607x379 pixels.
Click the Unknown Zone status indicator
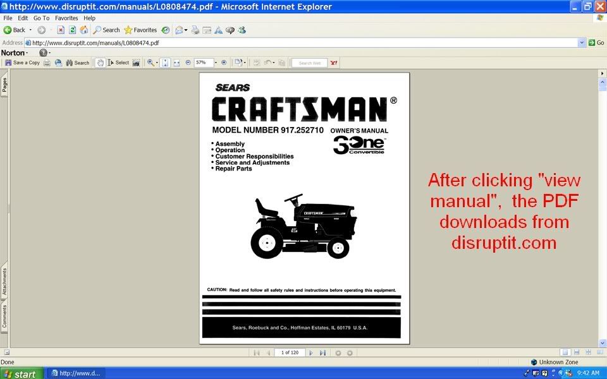555,362
